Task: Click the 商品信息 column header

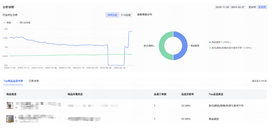Action: point(11,94)
